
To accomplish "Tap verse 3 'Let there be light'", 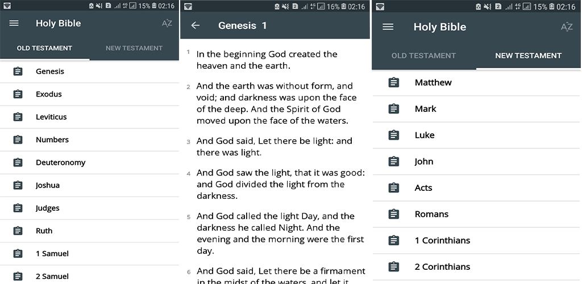I will click(274, 147).
